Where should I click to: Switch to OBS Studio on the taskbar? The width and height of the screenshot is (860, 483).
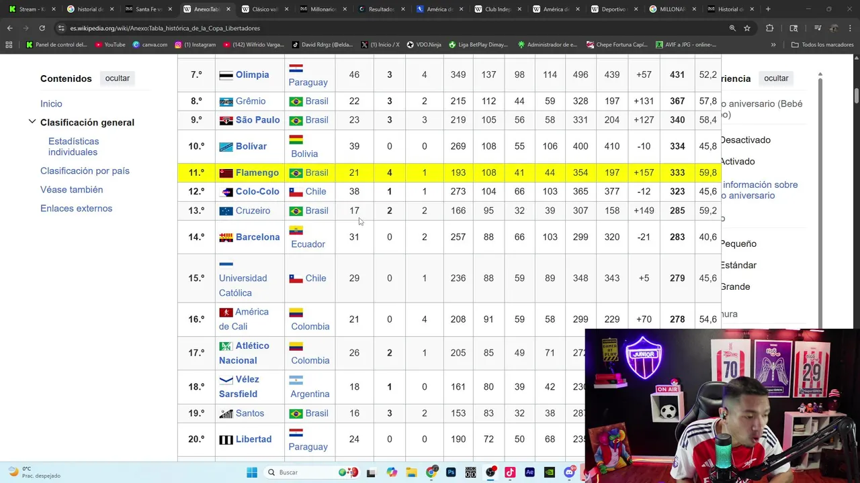click(x=490, y=472)
